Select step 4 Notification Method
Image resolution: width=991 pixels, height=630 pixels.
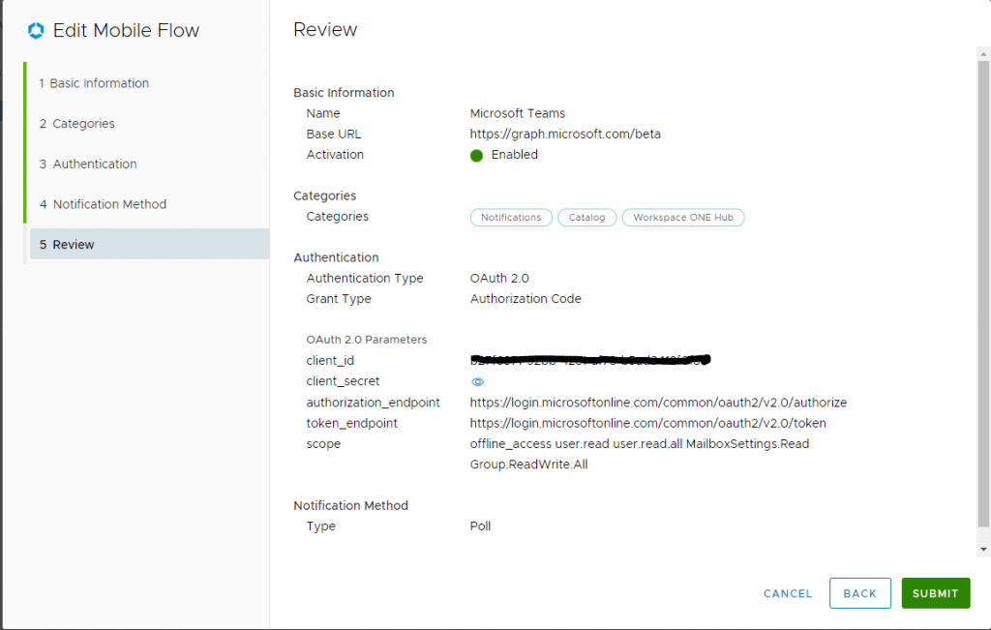(x=103, y=205)
